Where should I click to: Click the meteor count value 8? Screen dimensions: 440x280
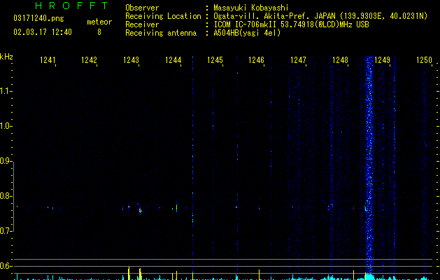[99, 32]
